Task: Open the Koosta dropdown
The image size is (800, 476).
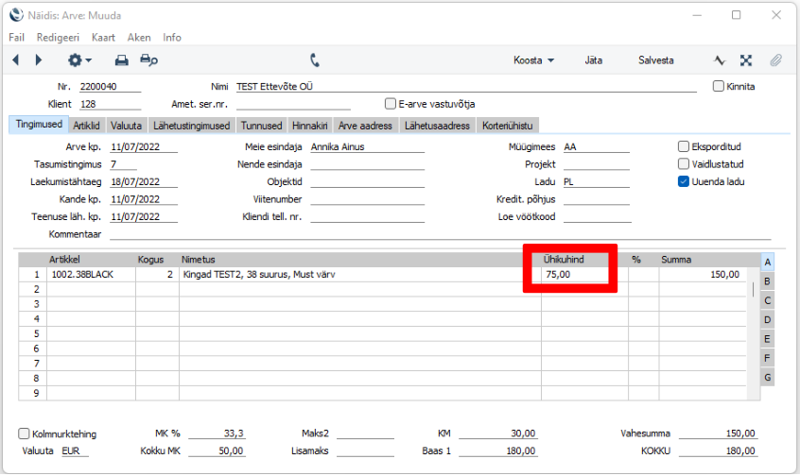Action: click(x=533, y=60)
